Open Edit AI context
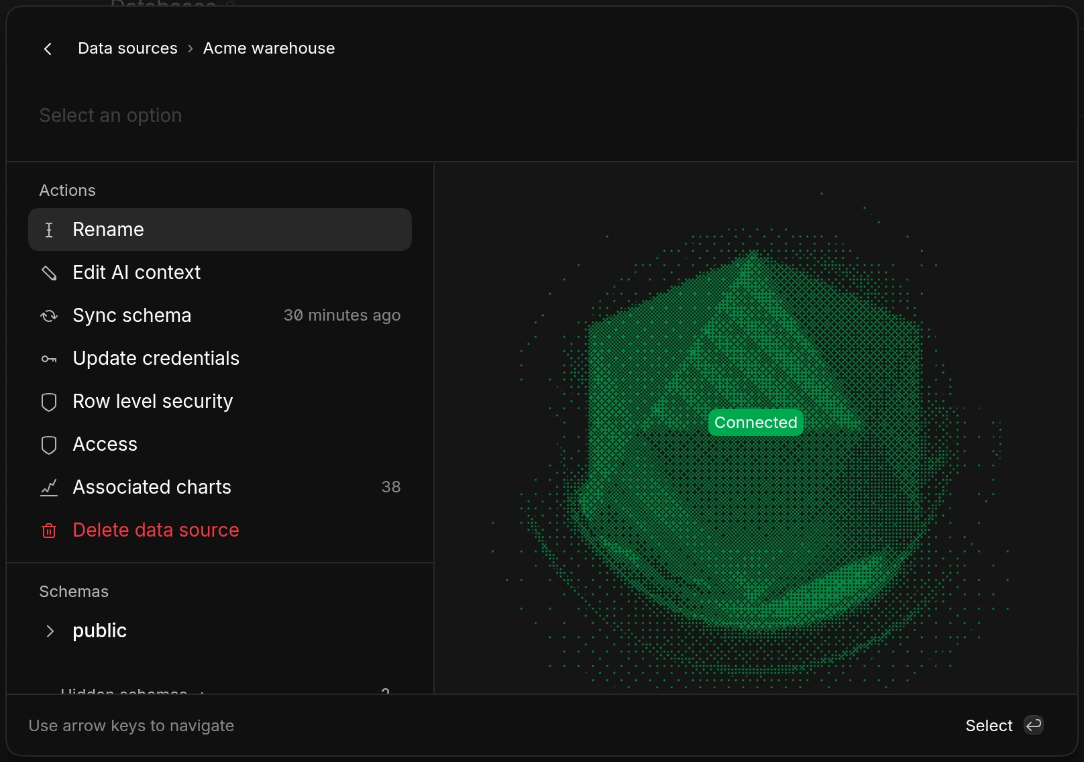 tap(220, 272)
